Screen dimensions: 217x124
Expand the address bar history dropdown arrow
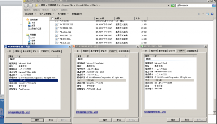click(169, 5)
